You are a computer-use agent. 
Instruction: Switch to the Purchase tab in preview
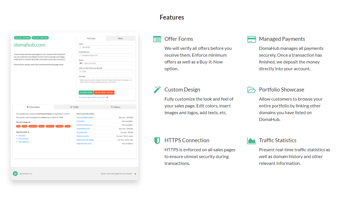tap(91, 38)
